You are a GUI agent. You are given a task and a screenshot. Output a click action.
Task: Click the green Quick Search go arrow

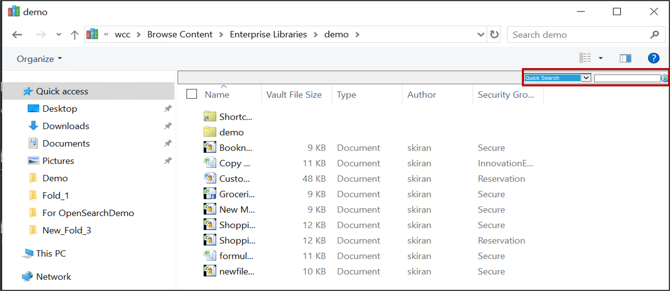(664, 78)
